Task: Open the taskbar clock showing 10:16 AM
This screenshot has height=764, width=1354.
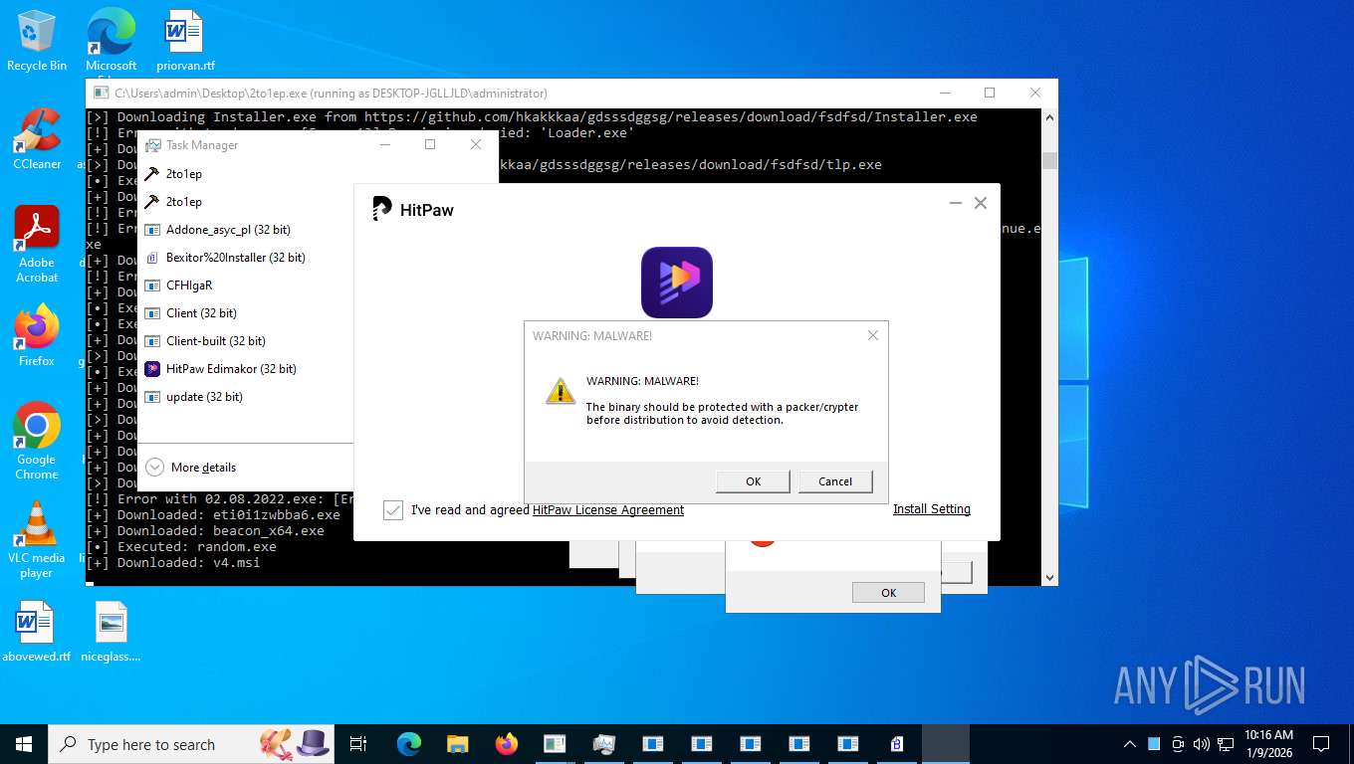Action: (x=1268, y=744)
